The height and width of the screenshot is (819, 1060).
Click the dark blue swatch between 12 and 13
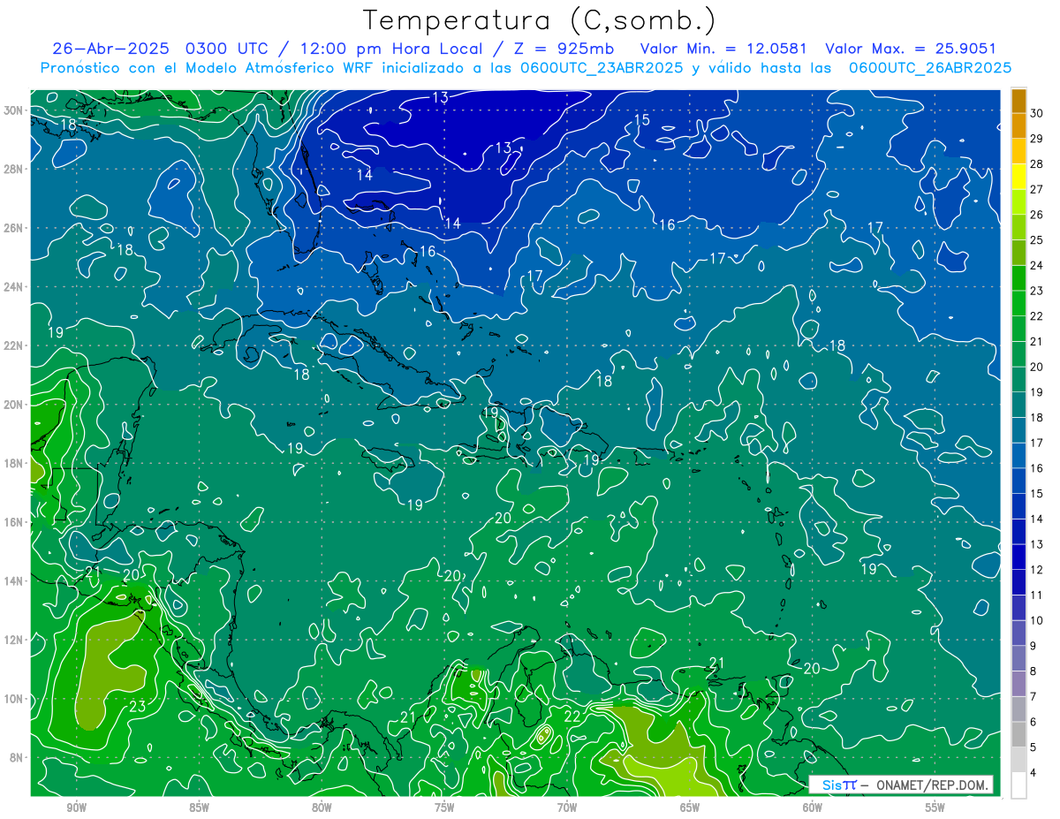pos(1018,557)
